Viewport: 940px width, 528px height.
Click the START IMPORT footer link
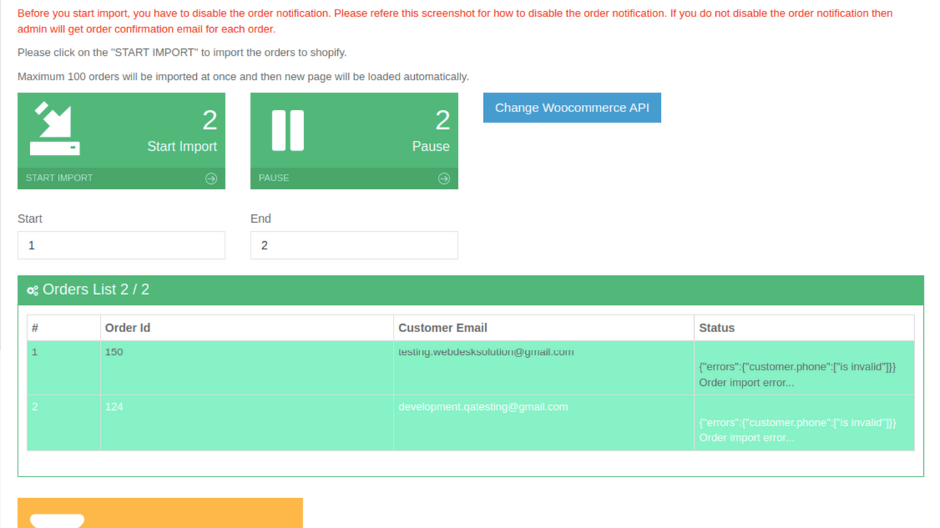click(59, 177)
